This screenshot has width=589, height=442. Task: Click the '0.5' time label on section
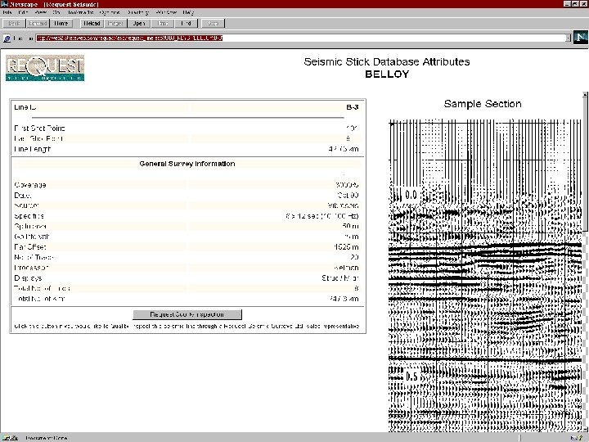411,377
